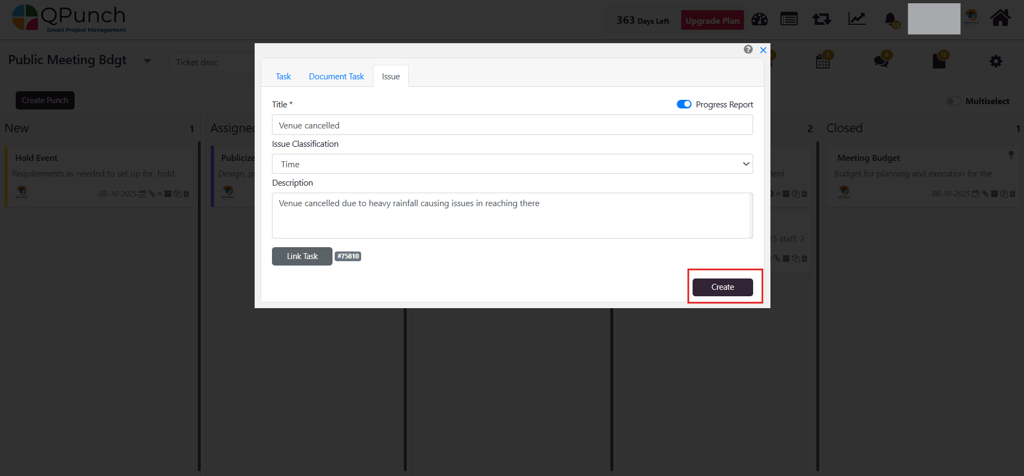Click the help question mark icon

click(748, 50)
